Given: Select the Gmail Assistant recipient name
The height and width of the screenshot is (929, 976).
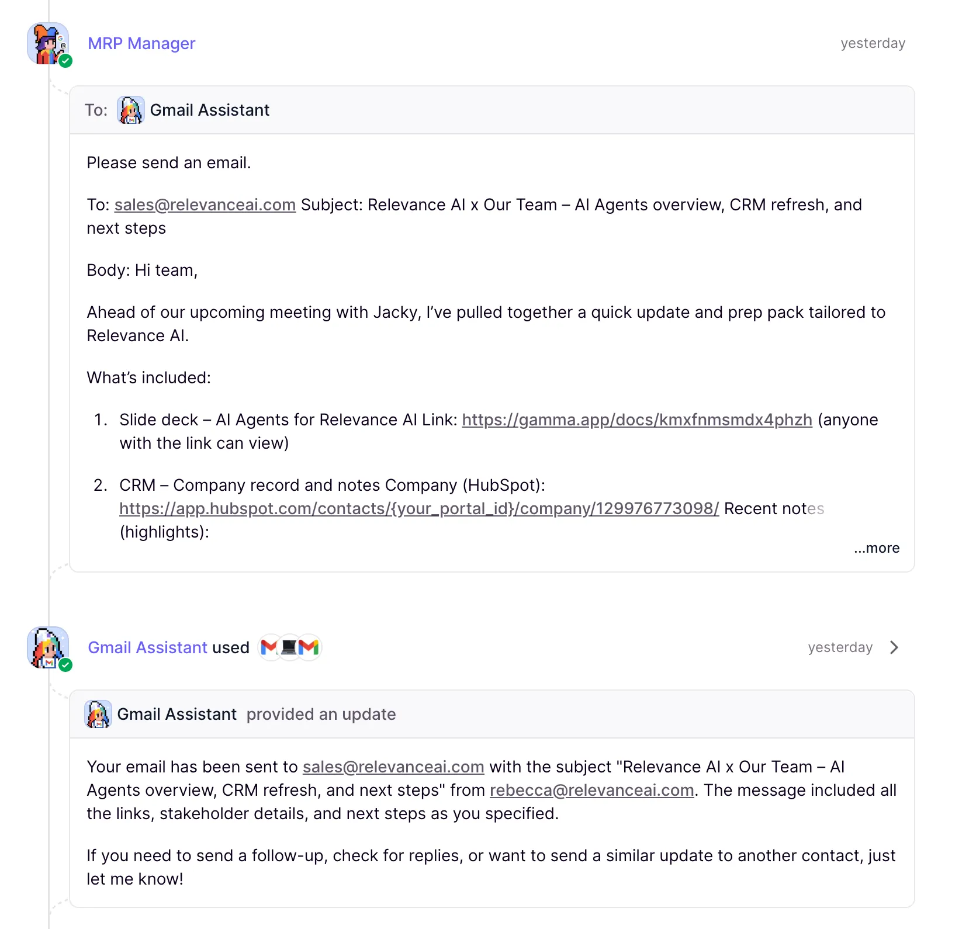Looking at the screenshot, I should [209, 110].
